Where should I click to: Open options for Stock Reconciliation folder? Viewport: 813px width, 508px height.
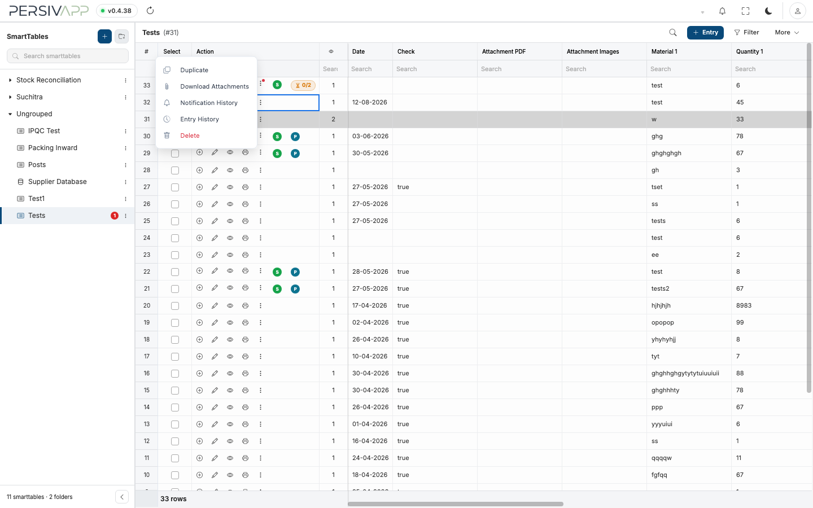pos(125,80)
